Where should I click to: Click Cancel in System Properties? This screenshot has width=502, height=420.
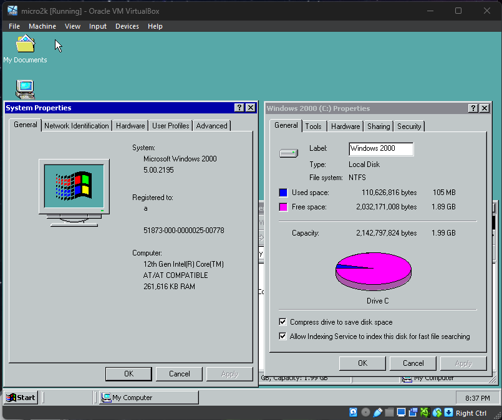click(x=180, y=374)
